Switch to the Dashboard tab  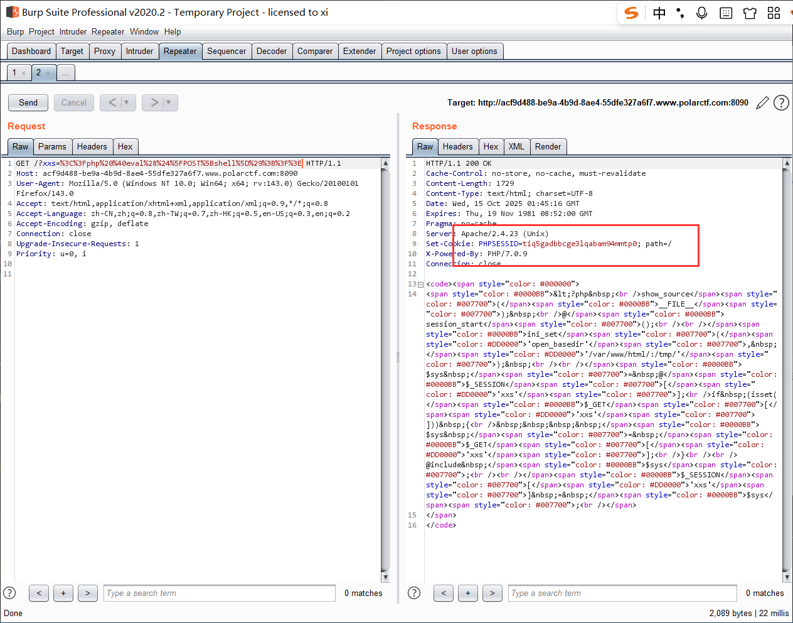pos(31,51)
